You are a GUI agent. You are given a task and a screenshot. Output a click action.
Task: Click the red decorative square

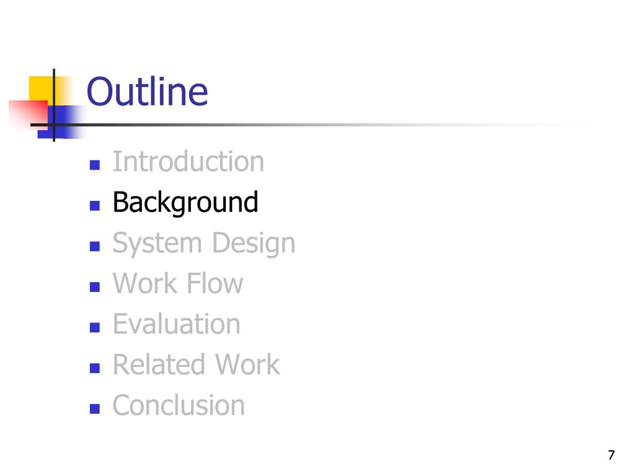pos(26,113)
